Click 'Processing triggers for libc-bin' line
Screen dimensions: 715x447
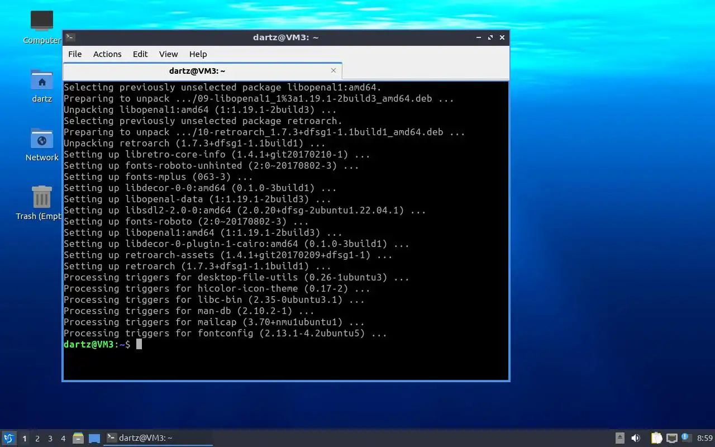coord(214,299)
